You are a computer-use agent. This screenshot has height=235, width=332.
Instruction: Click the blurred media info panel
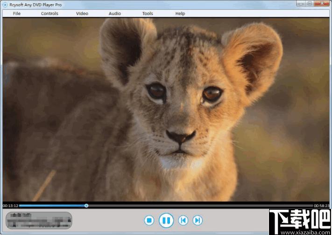tap(39, 221)
